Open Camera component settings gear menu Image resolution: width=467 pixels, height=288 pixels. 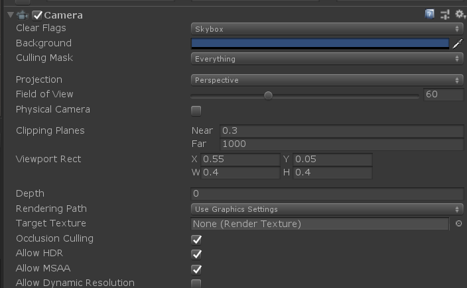click(460, 14)
